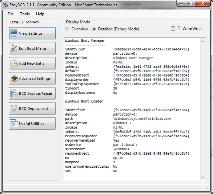The image size is (213, 194).
Task: Go to Add New Entry
Action: [32, 63]
